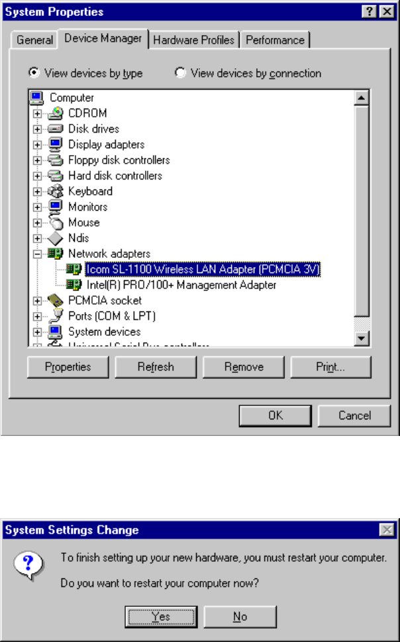The width and height of the screenshot is (400, 642).
Task: Click the Ports (COM & LPT) icon
Action: click(x=55, y=316)
